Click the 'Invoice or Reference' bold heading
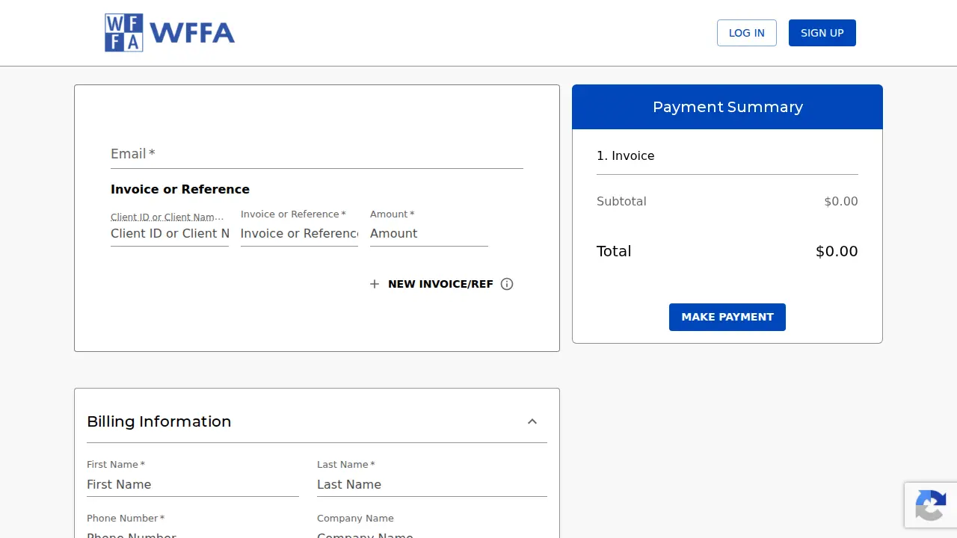957x538 pixels. click(x=180, y=189)
